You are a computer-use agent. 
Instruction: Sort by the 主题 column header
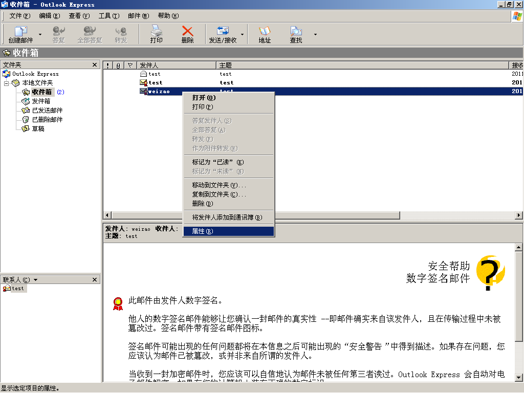pyautogui.click(x=362, y=65)
